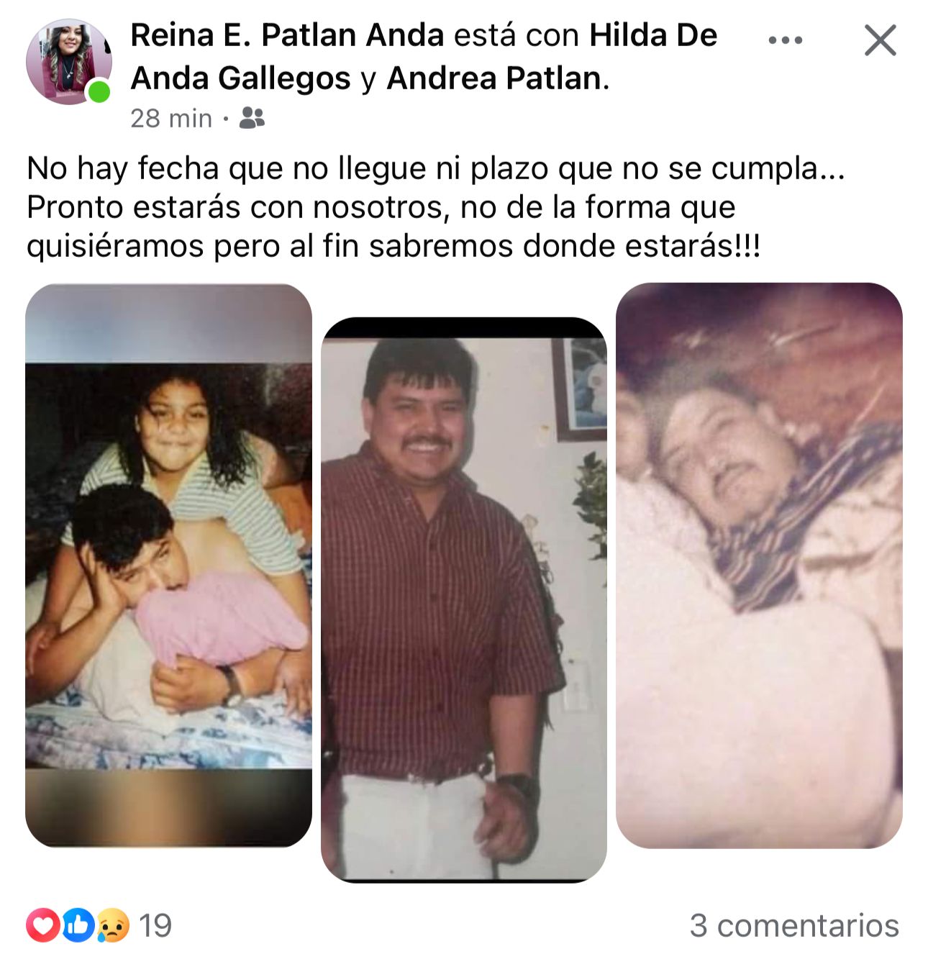Open photo of girl on man's back
Image resolution: width=928 pixels, height=967 pixels.
[x=168, y=565]
